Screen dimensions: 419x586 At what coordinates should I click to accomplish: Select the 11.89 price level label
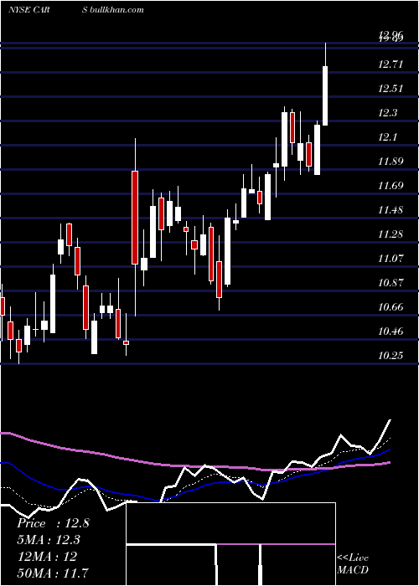[391, 162]
